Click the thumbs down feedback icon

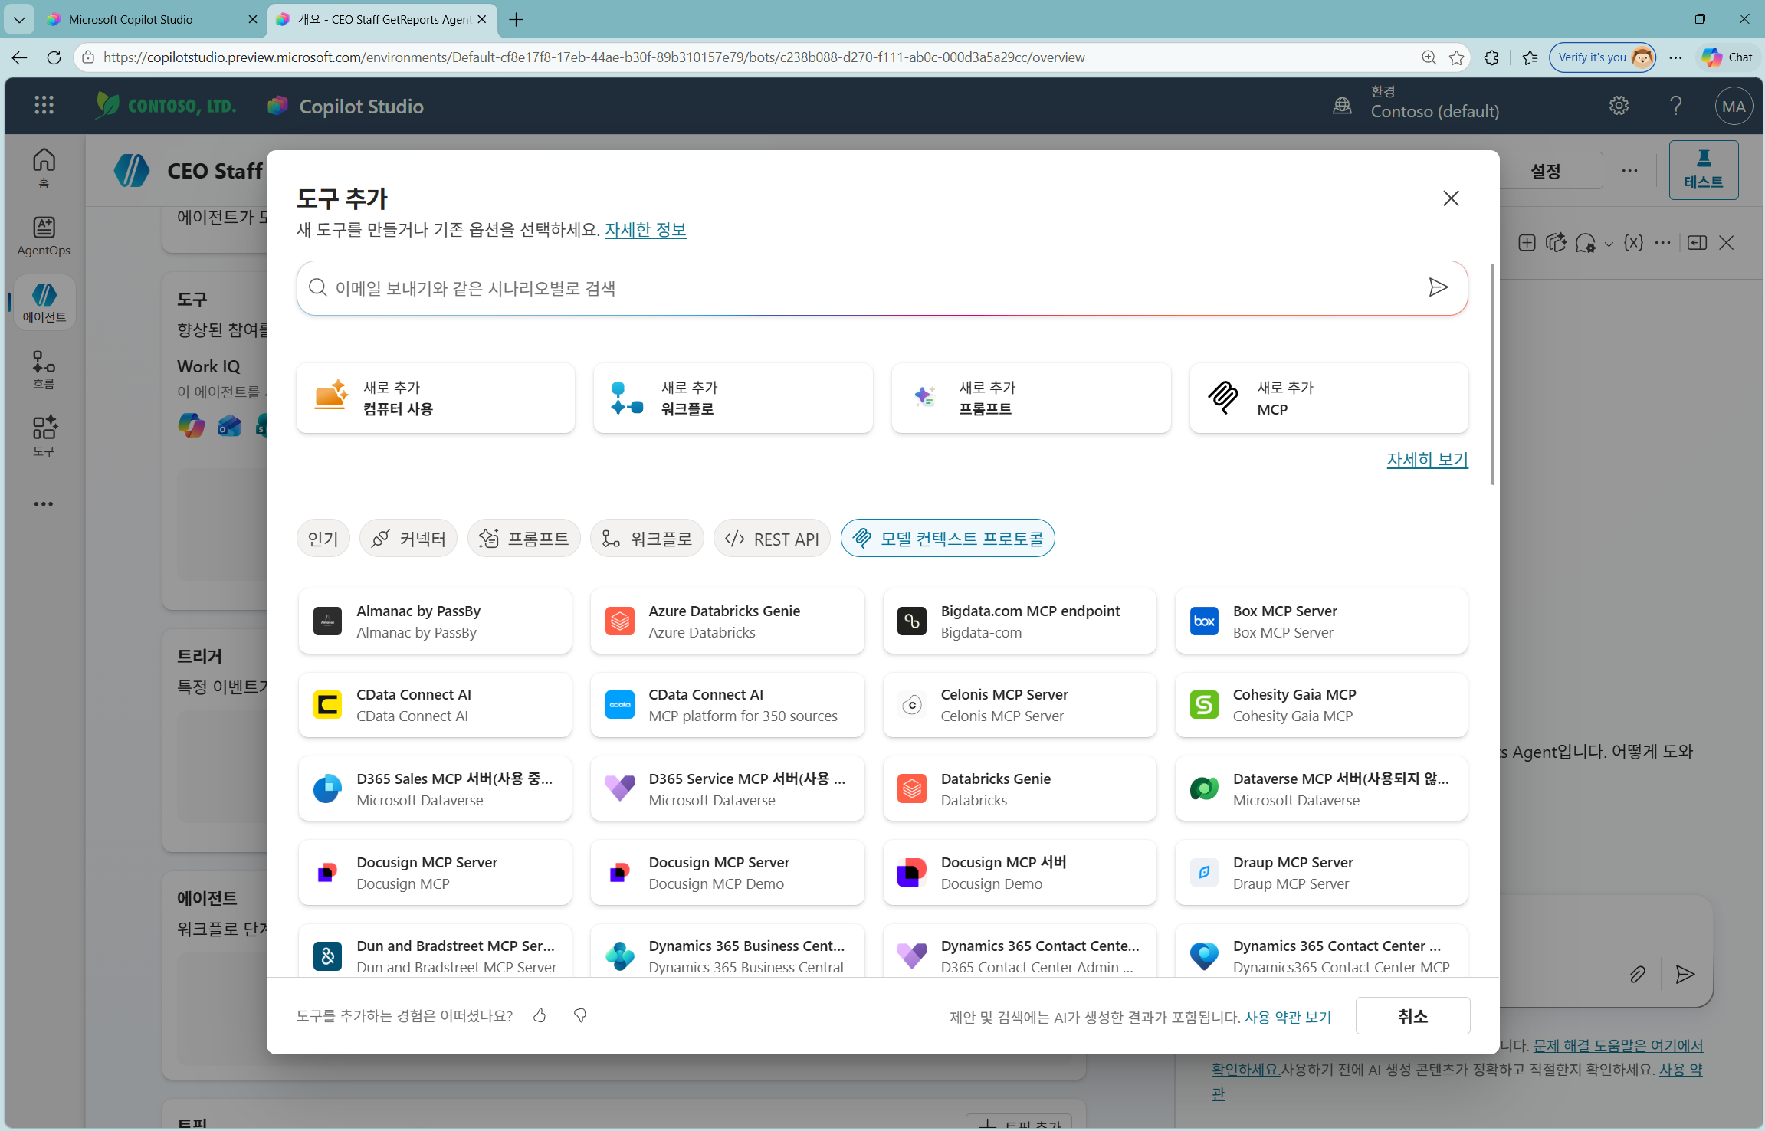coord(580,1016)
